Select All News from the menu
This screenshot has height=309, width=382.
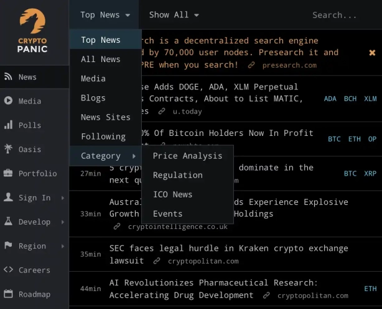coord(101,59)
